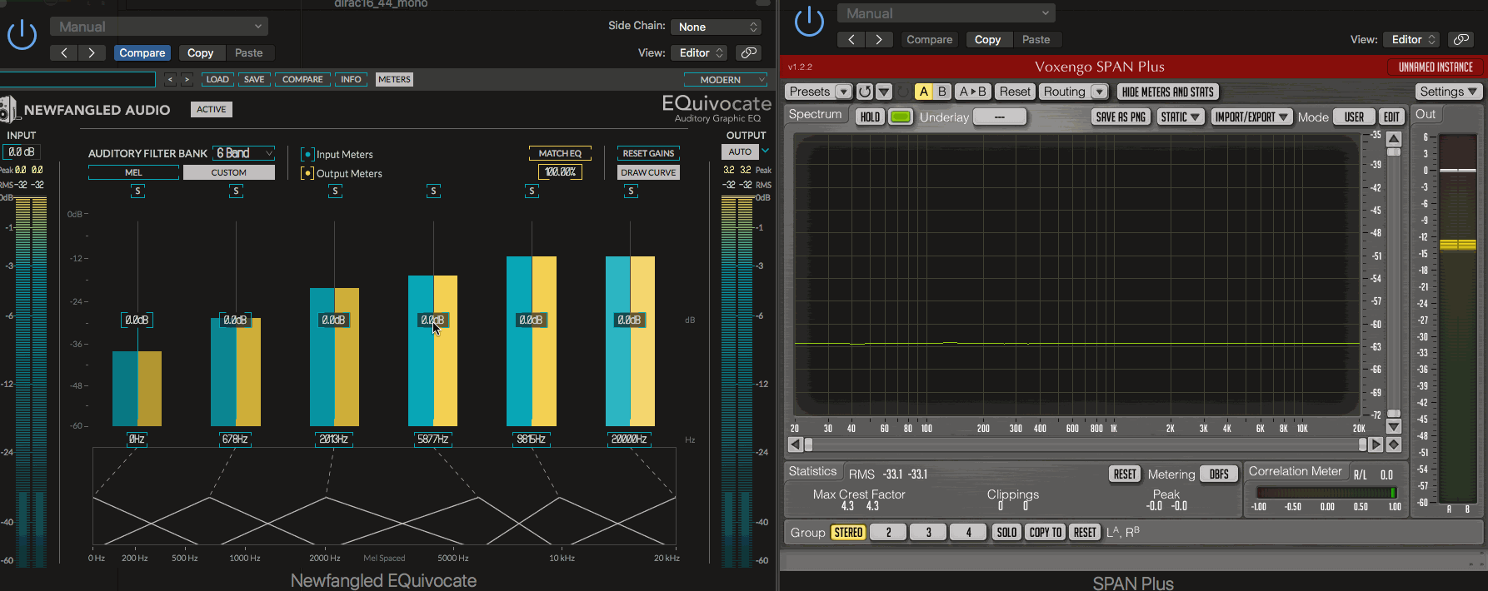Toggle the Input Meters checkbox
This screenshot has width=1488, height=591.
[307, 154]
